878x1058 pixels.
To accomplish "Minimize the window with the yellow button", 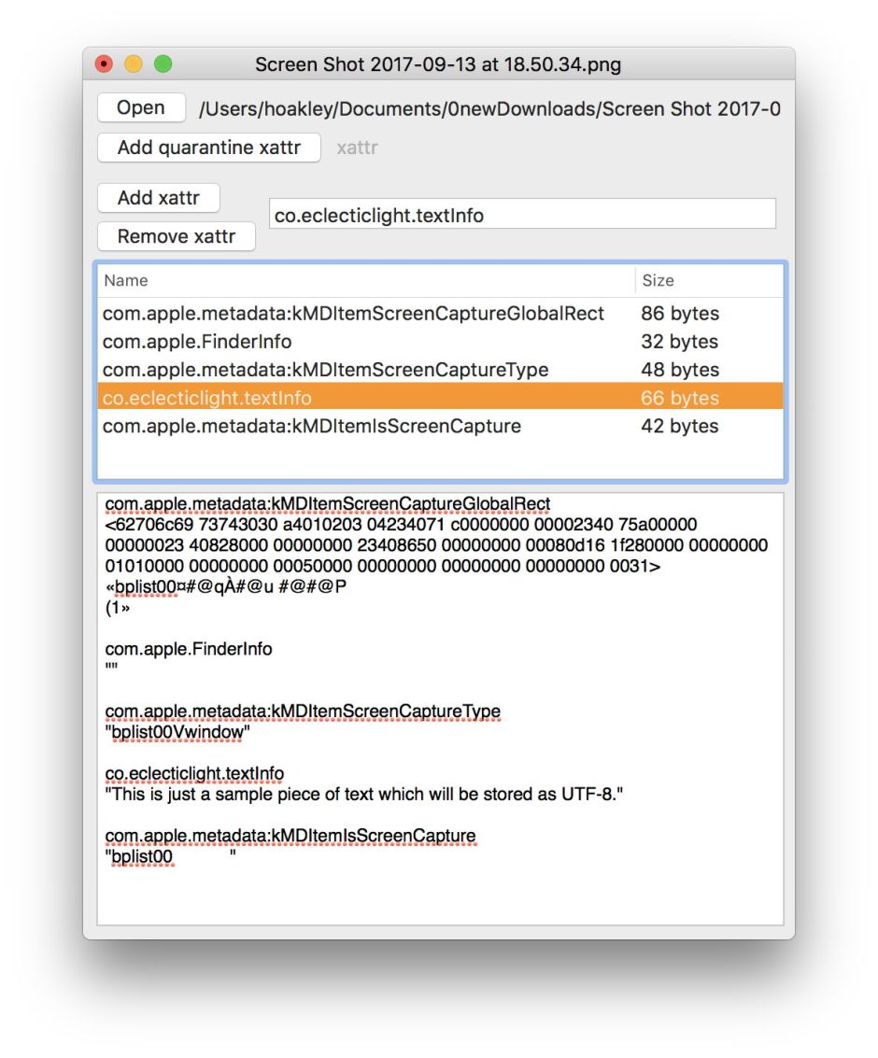I will click(134, 64).
